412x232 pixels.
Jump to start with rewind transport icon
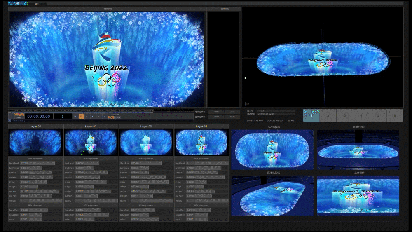click(x=75, y=116)
